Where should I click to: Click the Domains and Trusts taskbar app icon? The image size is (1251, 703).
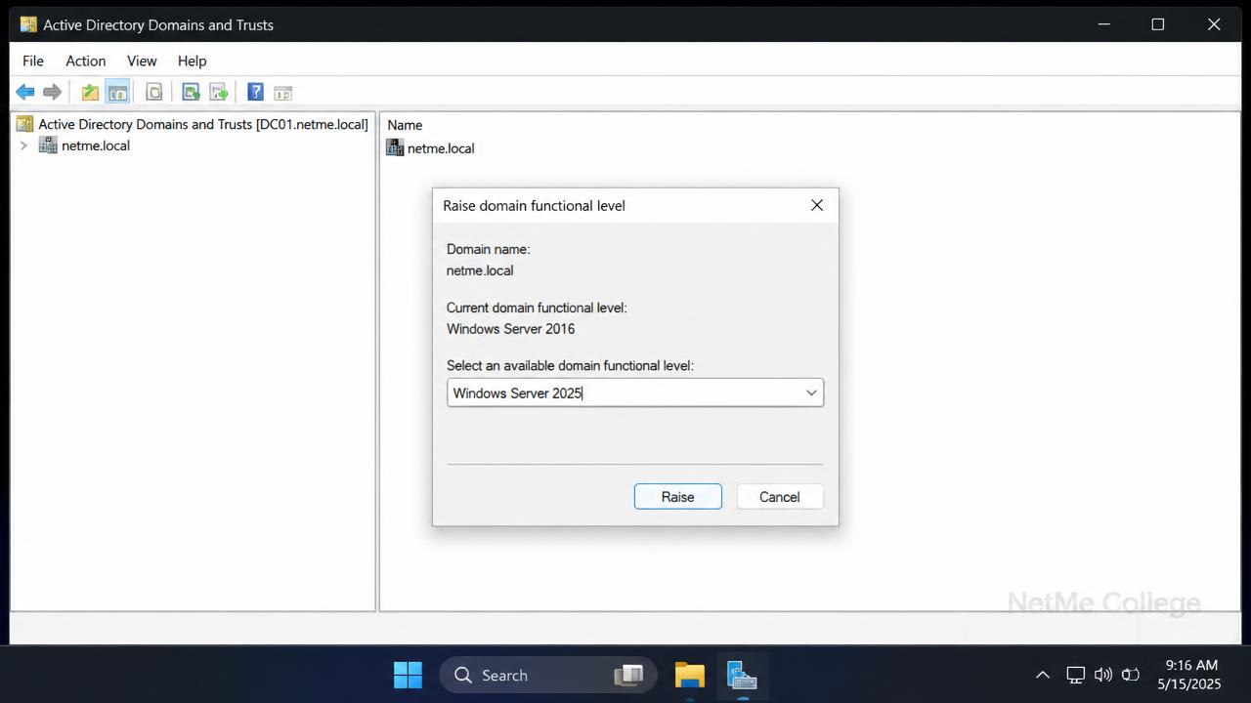743,675
